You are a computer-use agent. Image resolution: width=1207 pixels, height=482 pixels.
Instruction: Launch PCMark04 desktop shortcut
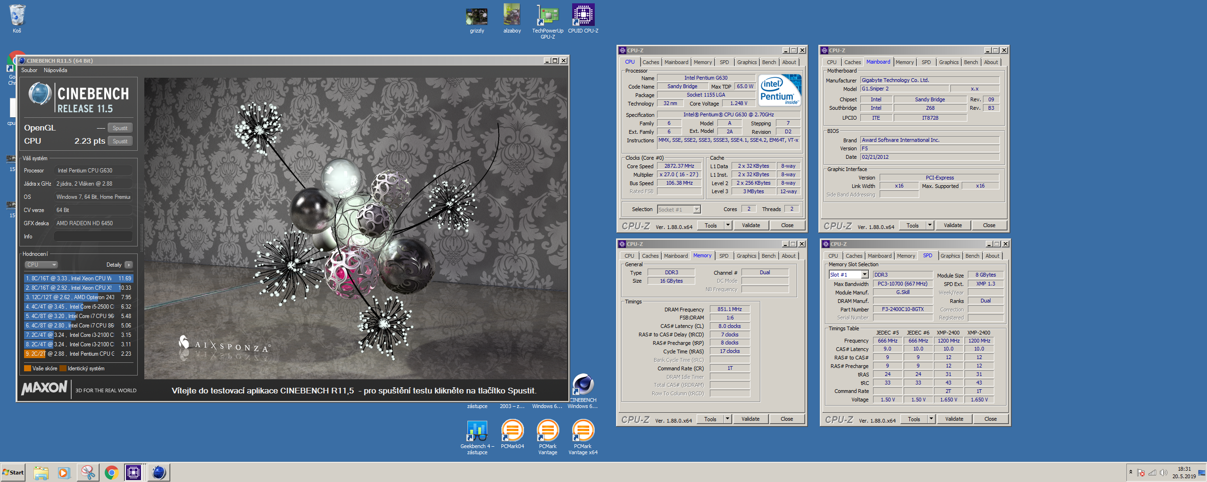[x=512, y=434]
